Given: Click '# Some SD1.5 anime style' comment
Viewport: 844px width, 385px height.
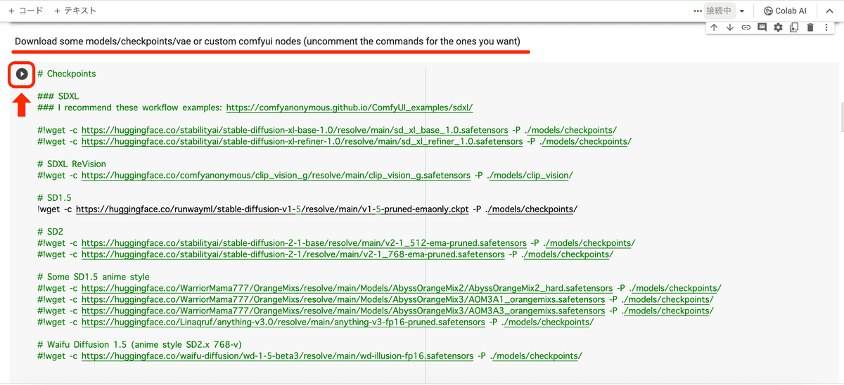Looking at the screenshot, I should [94, 277].
